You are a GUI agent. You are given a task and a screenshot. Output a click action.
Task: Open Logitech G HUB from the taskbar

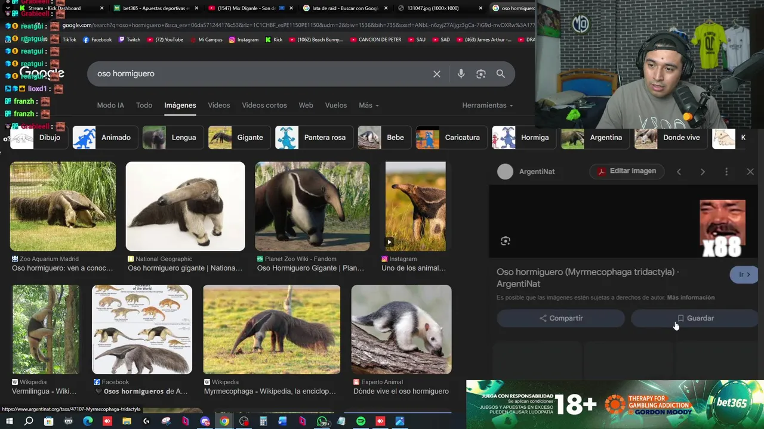point(146,421)
